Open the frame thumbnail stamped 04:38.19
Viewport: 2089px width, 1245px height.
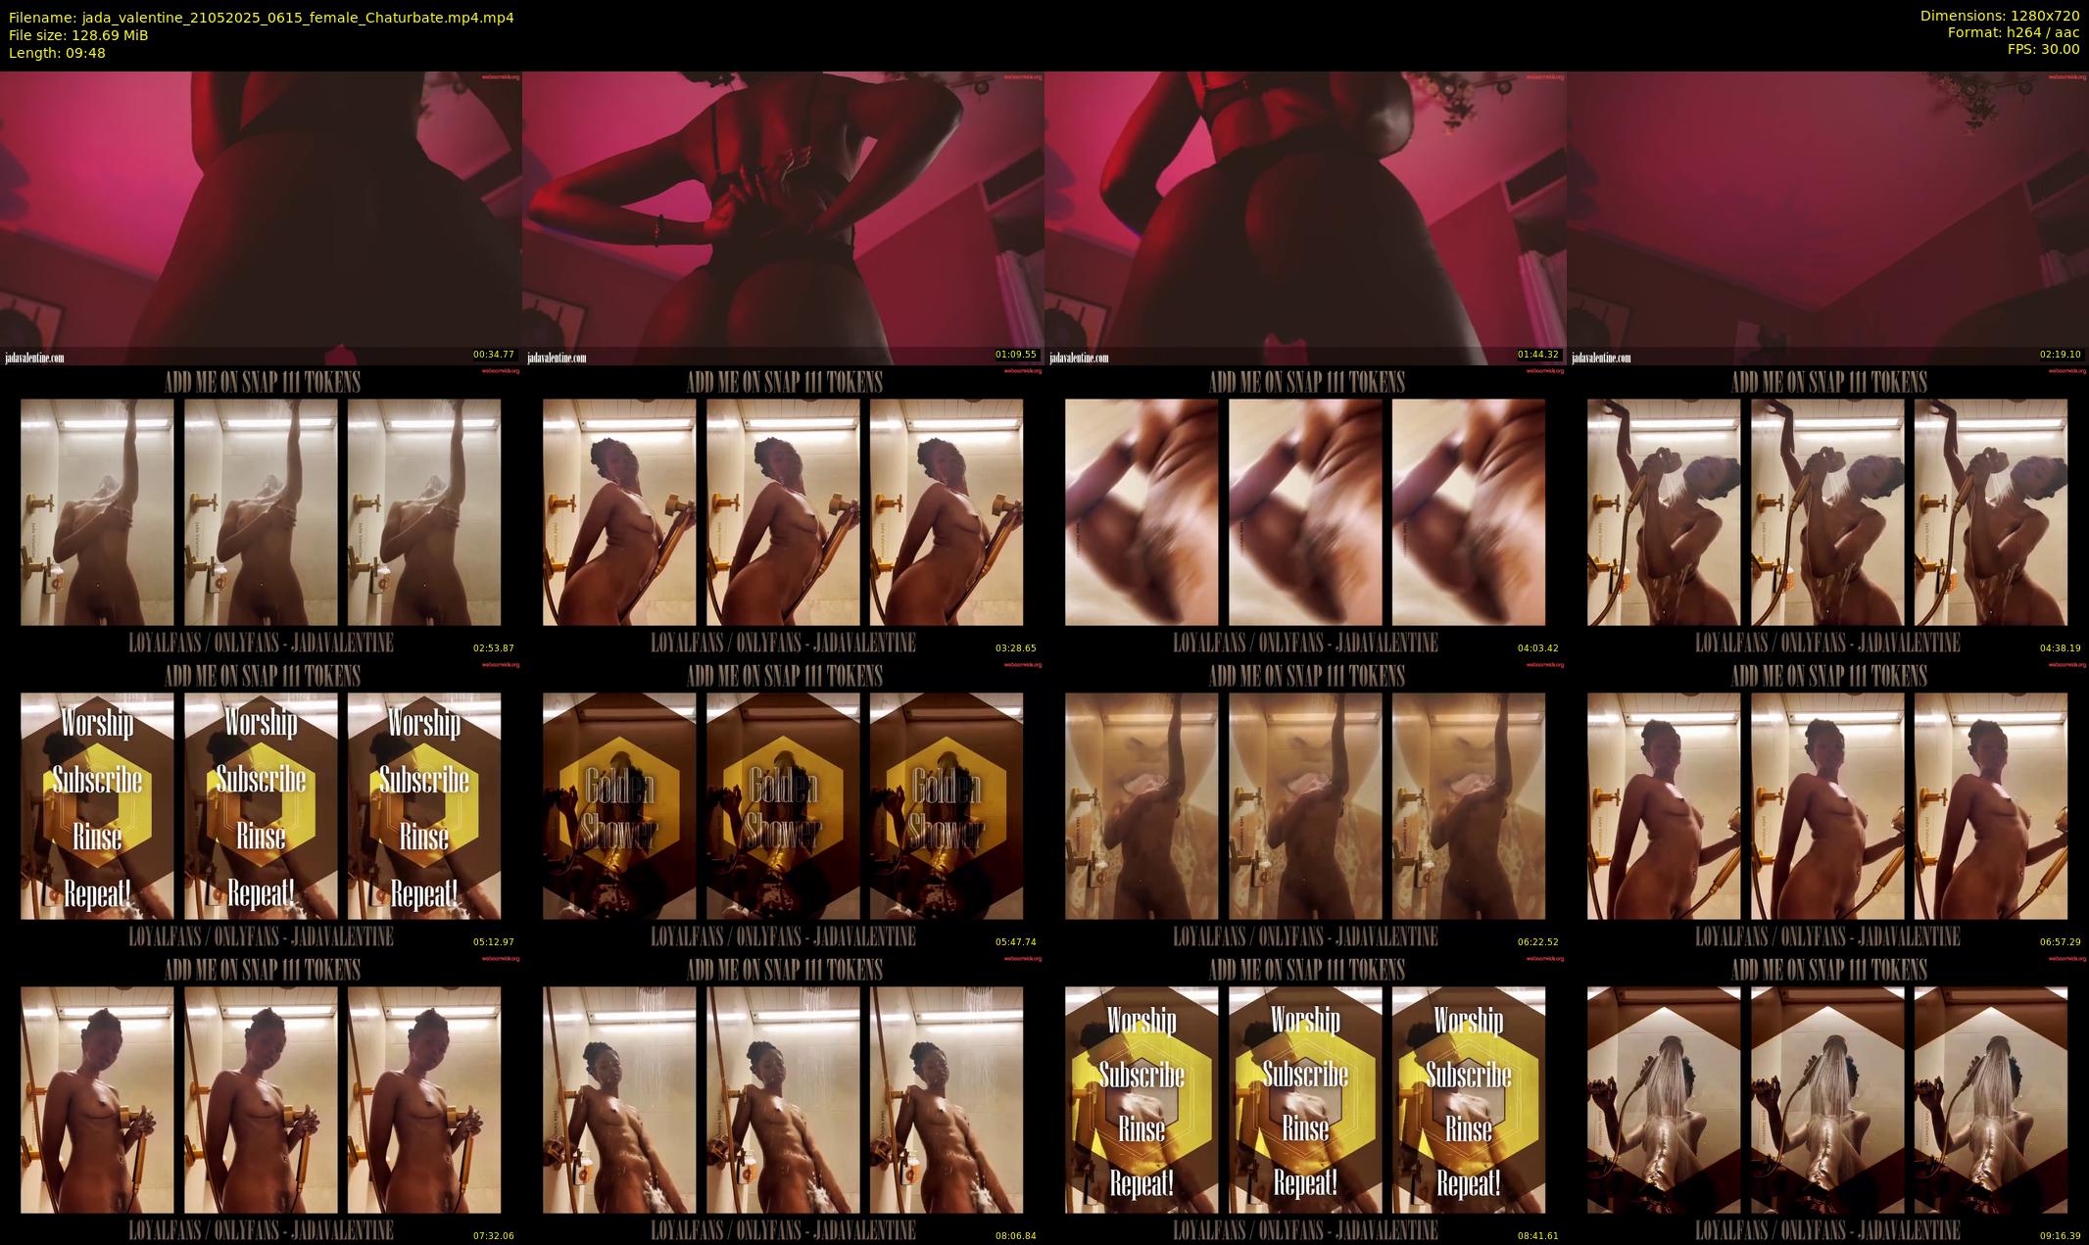click(x=1827, y=512)
